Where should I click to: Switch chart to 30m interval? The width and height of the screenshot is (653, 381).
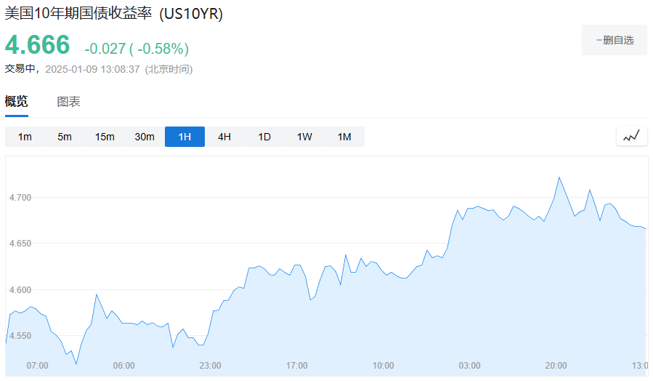pos(145,137)
